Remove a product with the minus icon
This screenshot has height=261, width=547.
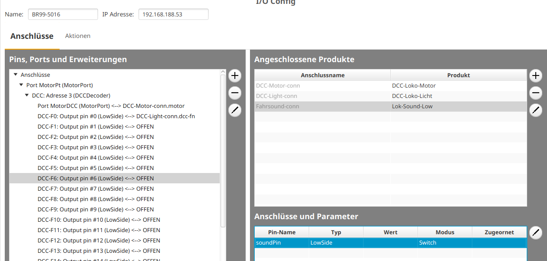535,93
